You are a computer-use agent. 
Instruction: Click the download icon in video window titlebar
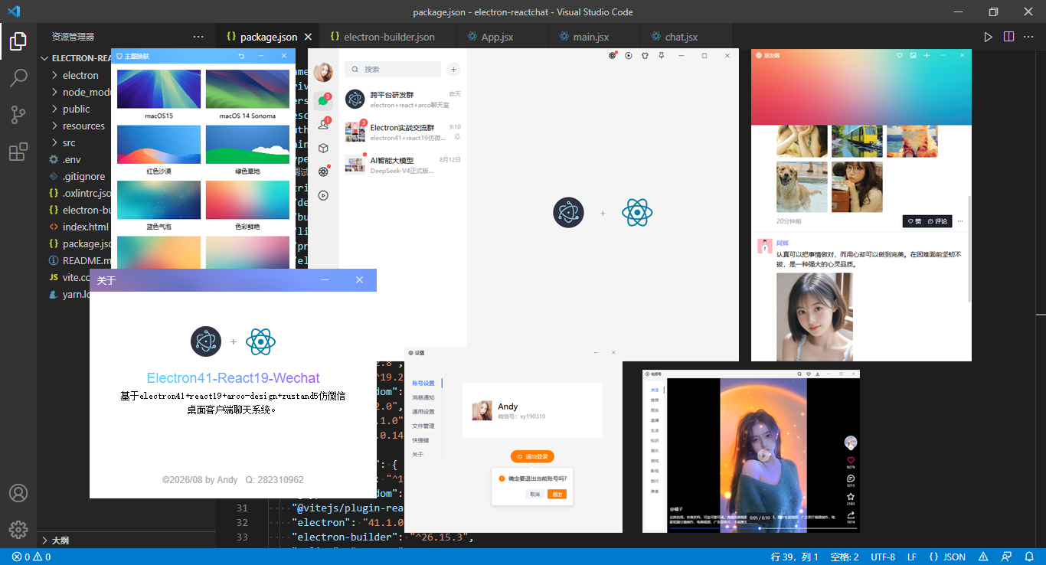(x=818, y=374)
